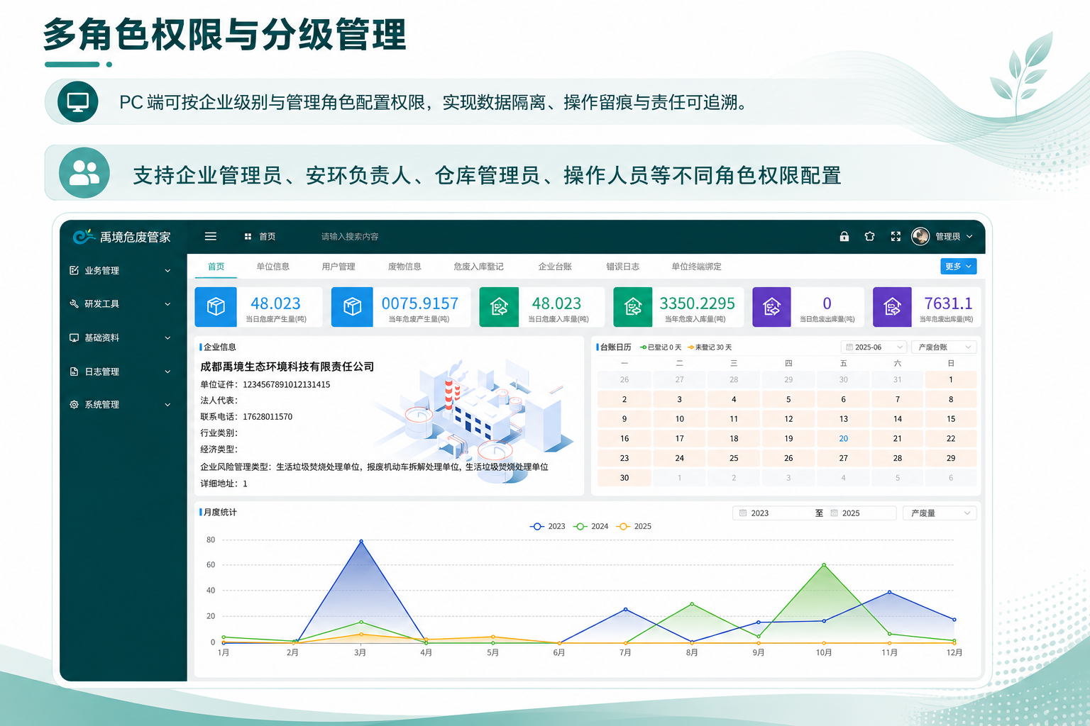Expand the 业务管理 menu chevron
This screenshot has width=1090, height=726.
(x=167, y=271)
